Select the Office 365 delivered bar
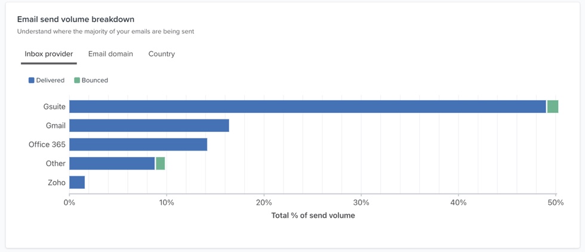Viewport: 585px width, 252px height. coord(138,145)
